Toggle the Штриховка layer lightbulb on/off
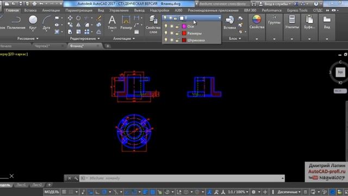Viewport: 348px width, 196px height. (166, 40)
